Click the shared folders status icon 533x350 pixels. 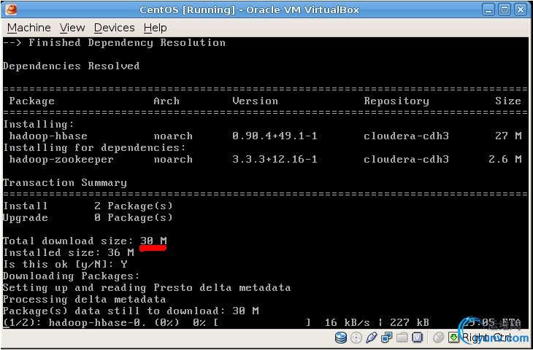(x=402, y=338)
